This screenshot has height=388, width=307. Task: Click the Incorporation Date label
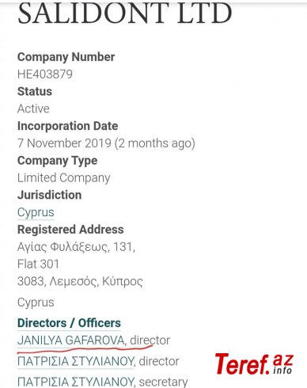click(x=67, y=126)
